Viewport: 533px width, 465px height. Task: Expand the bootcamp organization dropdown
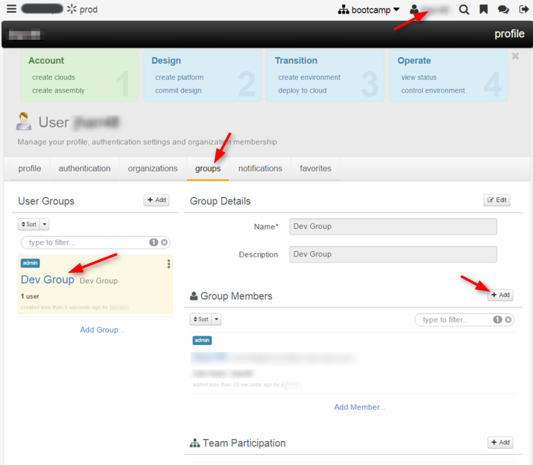coord(397,9)
